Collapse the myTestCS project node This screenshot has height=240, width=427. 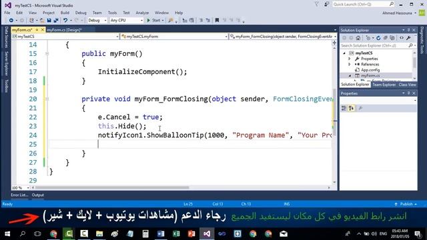pyautogui.click(x=344, y=53)
